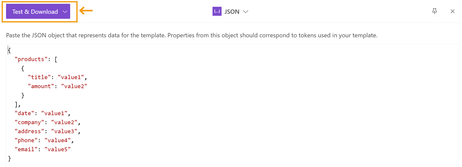Click the "email" property name
Image resolution: width=462 pixels, height=167 pixels.
26,149
